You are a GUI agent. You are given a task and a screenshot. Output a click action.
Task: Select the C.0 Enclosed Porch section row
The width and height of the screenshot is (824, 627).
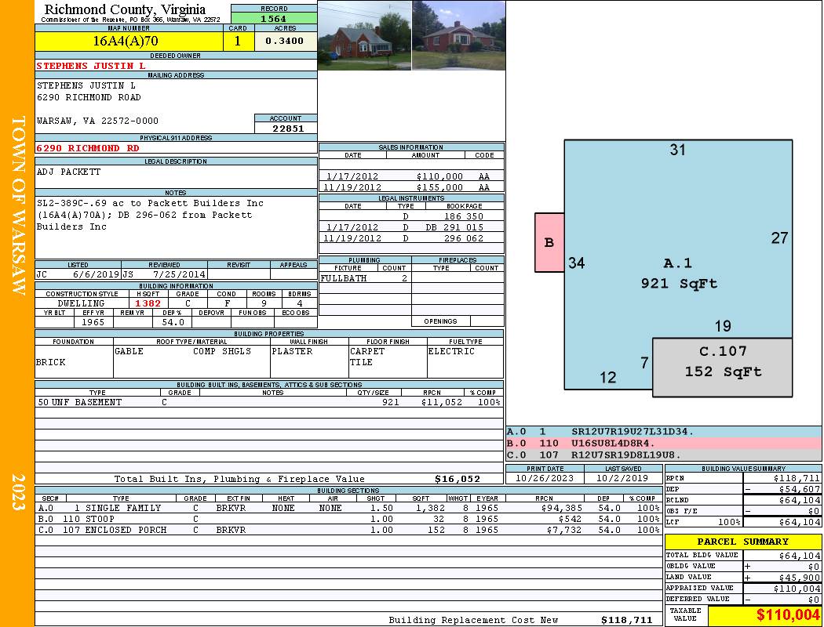point(348,530)
